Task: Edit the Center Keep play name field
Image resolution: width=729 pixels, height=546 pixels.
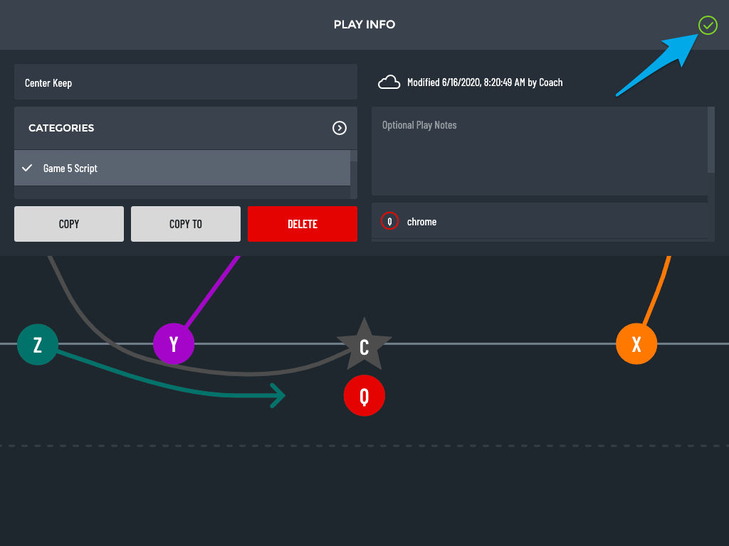Action: pyautogui.click(x=186, y=82)
